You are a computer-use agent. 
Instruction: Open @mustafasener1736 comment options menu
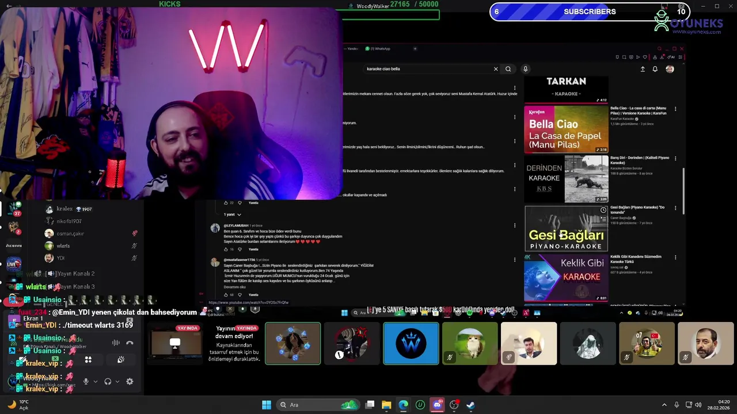tap(515, 260)
